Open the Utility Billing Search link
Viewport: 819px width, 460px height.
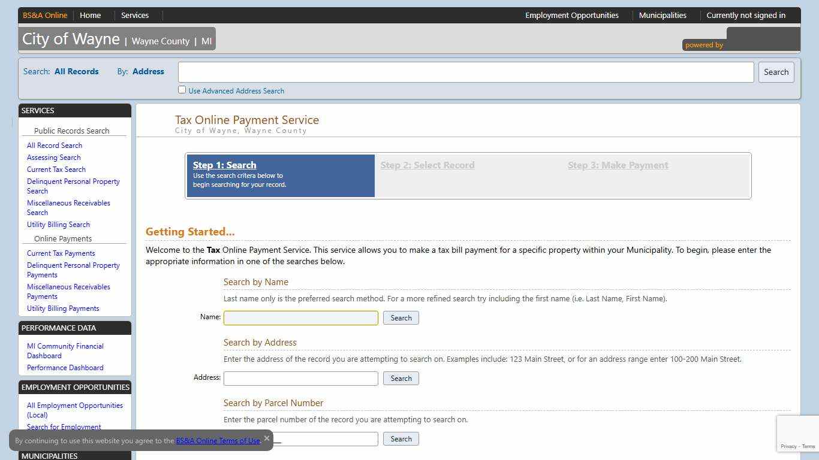click(58, 224)
